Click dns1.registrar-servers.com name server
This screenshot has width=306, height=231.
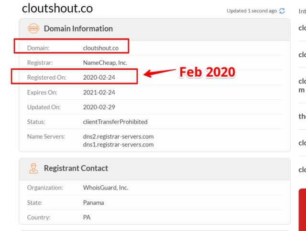pos(118,145)
